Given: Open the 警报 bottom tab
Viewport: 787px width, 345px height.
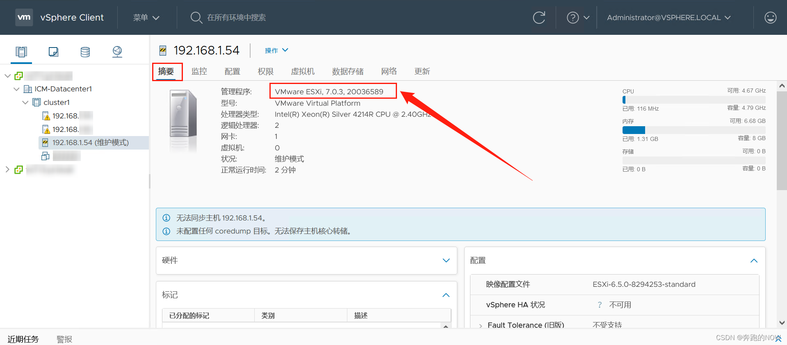Looking at the screenshot, I should point(64,339).
